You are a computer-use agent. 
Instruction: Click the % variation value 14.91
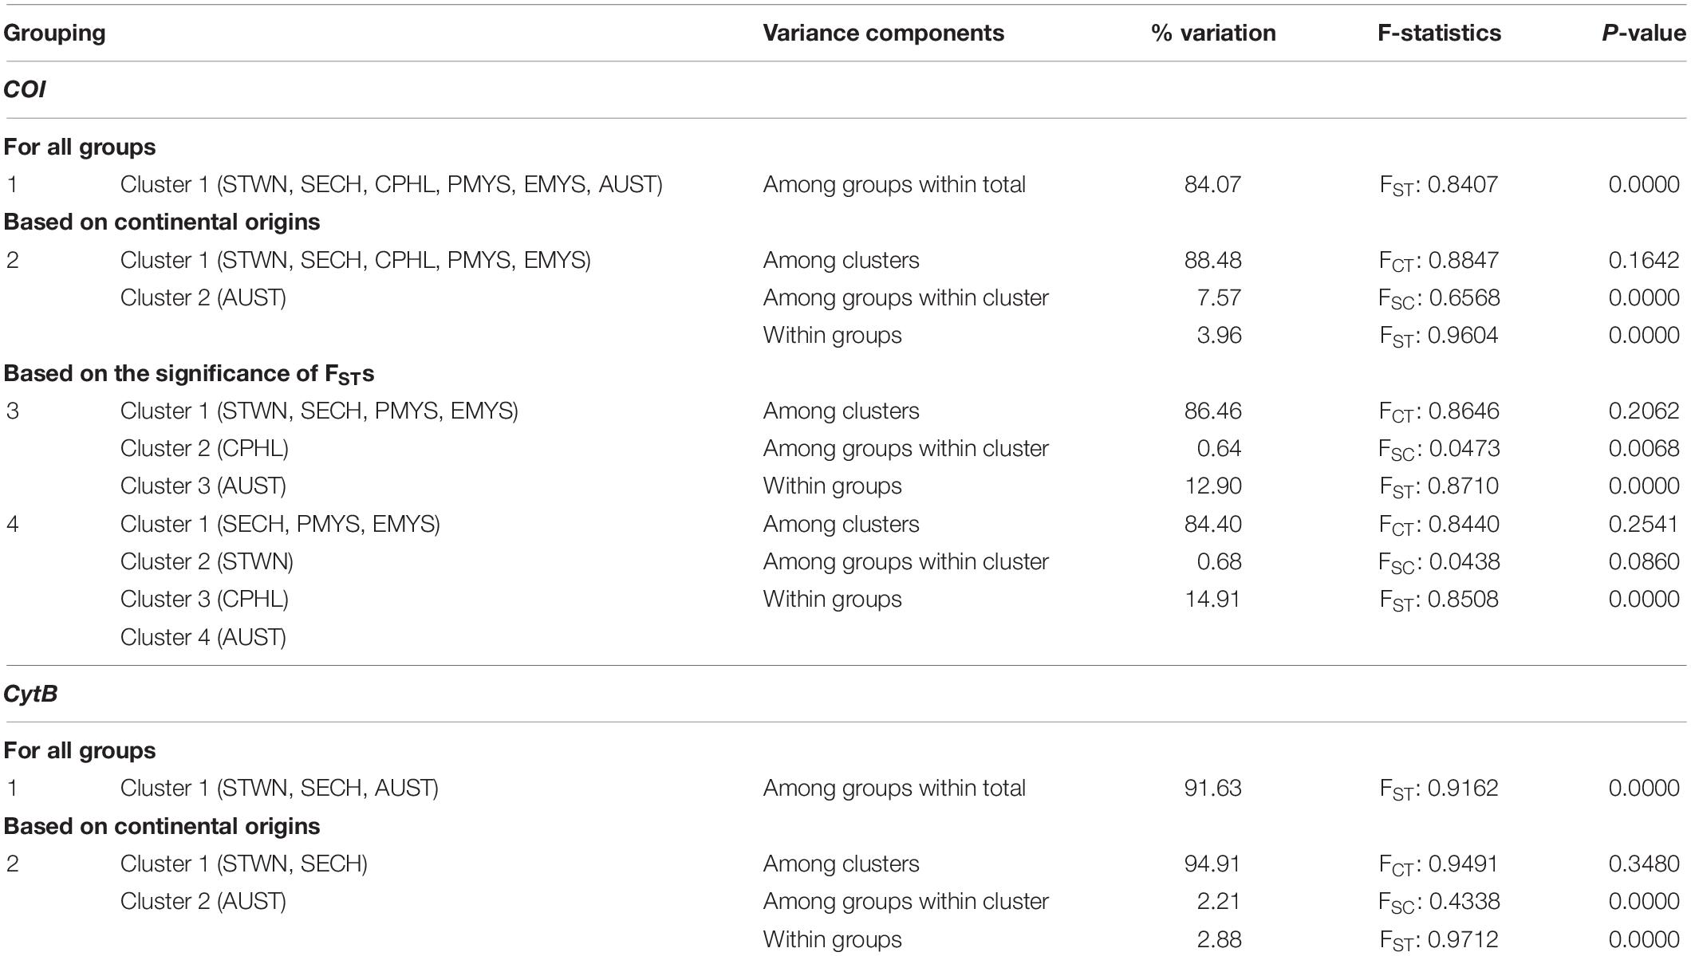pos(1212,600)
